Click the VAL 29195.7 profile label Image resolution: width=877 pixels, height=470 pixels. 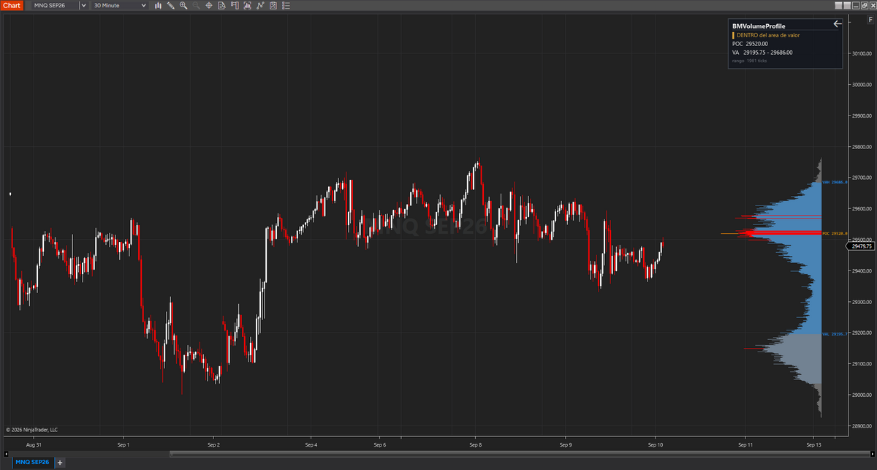835,333
